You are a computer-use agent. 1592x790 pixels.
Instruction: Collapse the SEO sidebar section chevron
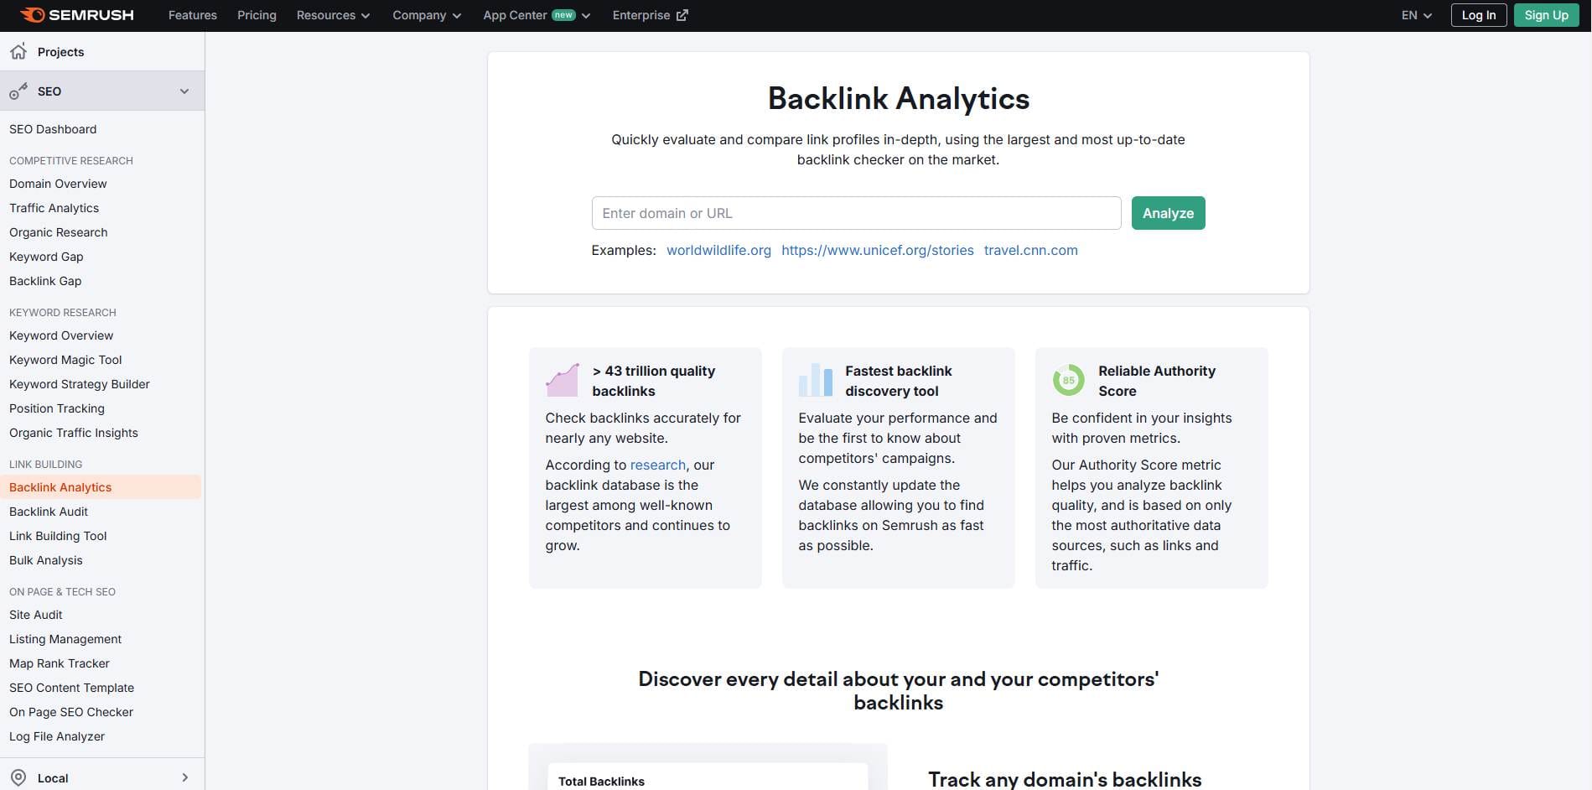point(184,91)
